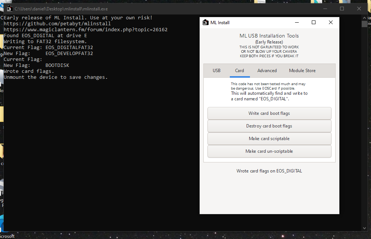Click the console vertical scrollbar thumb
Image resolution: width=371 pixels, height=239 pixels.
[364, 24]
